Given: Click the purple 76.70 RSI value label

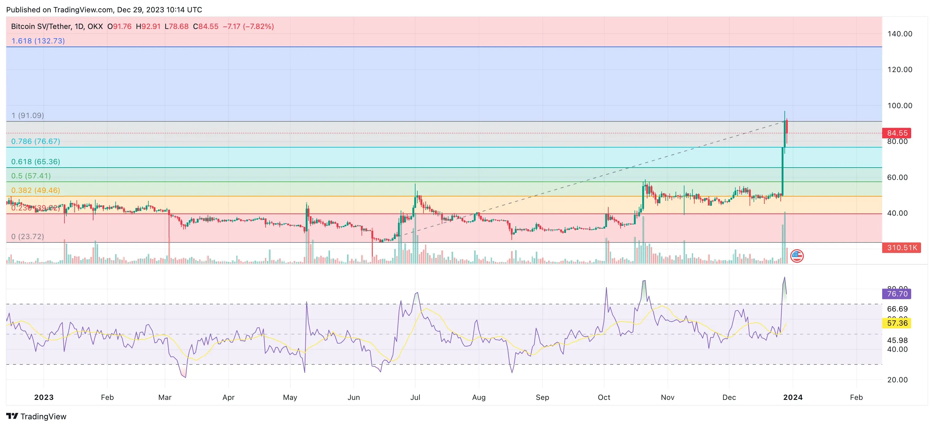Looking at the screenshot, I should click(x=897, y=293).
